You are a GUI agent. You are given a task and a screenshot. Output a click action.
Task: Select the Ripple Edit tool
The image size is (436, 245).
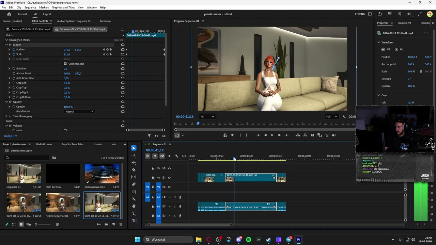[134, 162]
